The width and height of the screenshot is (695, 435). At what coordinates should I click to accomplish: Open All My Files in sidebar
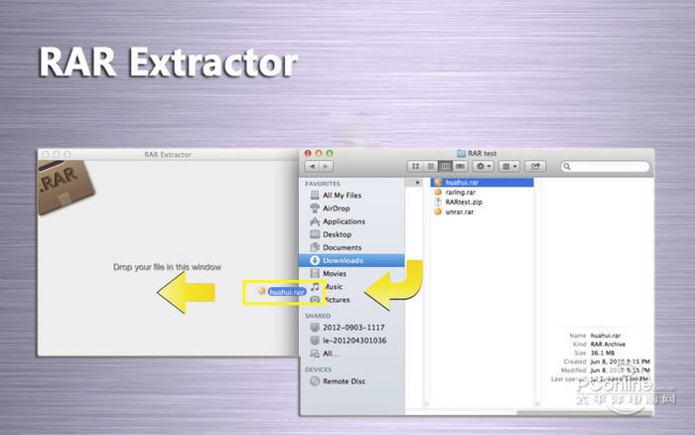(x=342, y=195)
